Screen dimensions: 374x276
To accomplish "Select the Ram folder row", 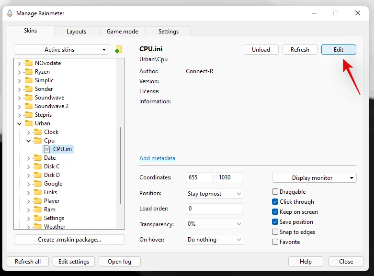I will coord(50,210).
